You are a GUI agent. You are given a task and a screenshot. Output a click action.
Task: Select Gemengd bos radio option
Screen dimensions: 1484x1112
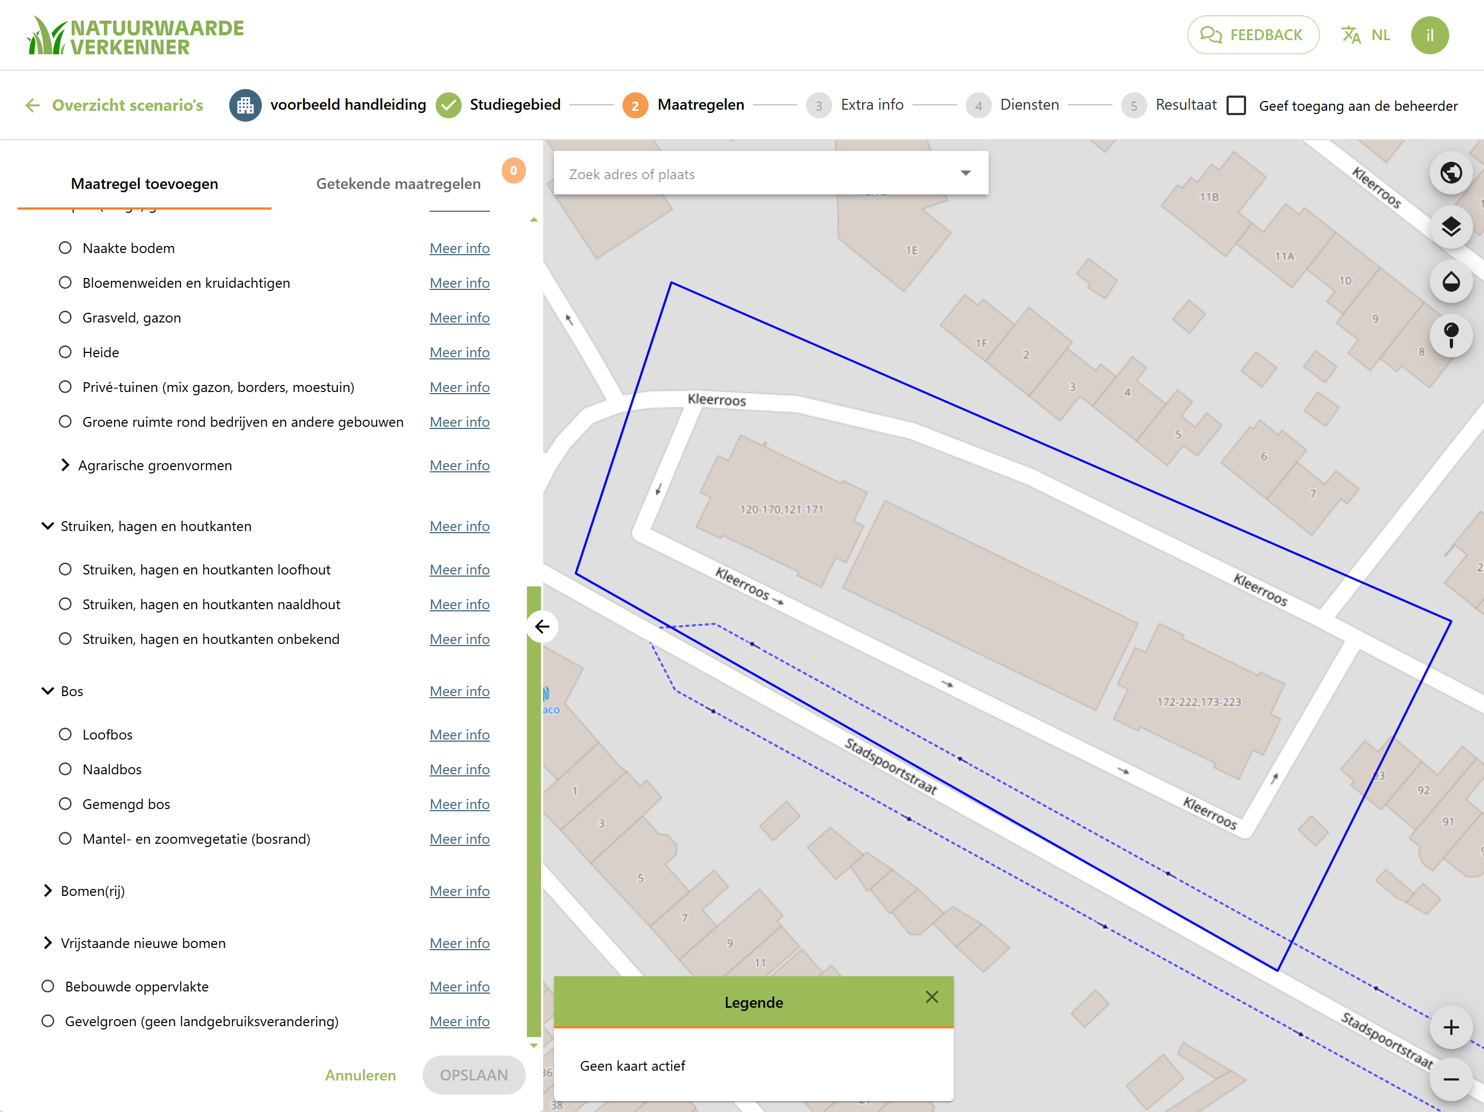(x=65, y=804)
